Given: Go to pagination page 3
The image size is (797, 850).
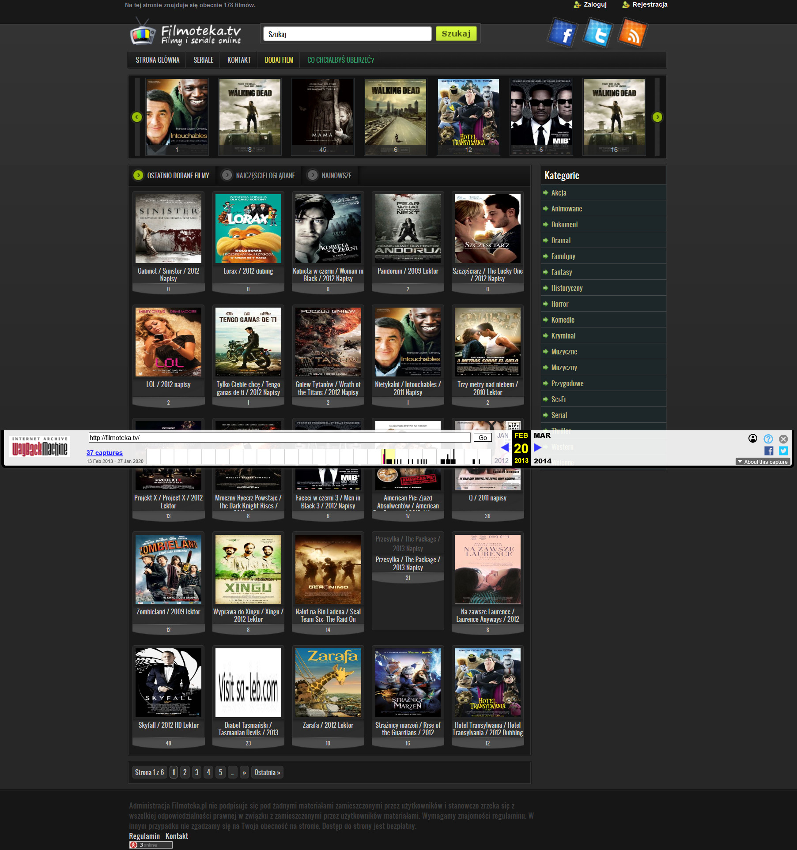Looking at the screenshot, I should [x=197, y=772].
